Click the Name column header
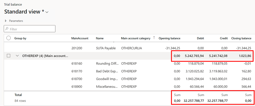The height and width of the screenshot is (106, 255). click(100, 38)
